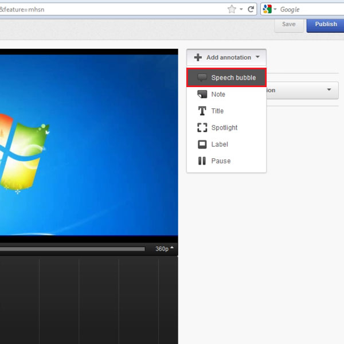Click the Label rectangle icon
This screenshot has height=344, width=344.
point(202,144)
